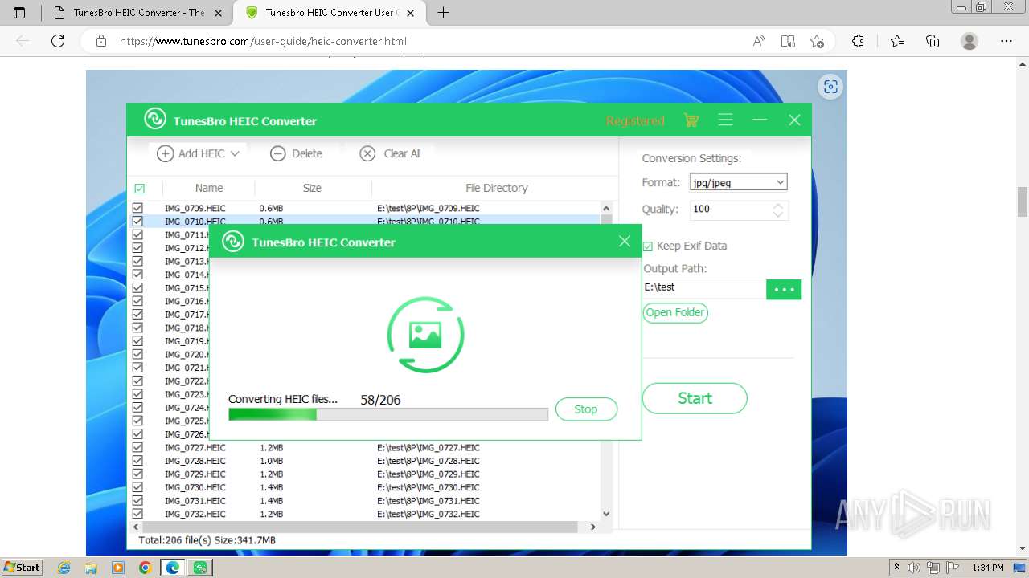Open Internet Explorer from the taskbar
This screenshot has width=1029, height=578.
[x=64, y=568]
